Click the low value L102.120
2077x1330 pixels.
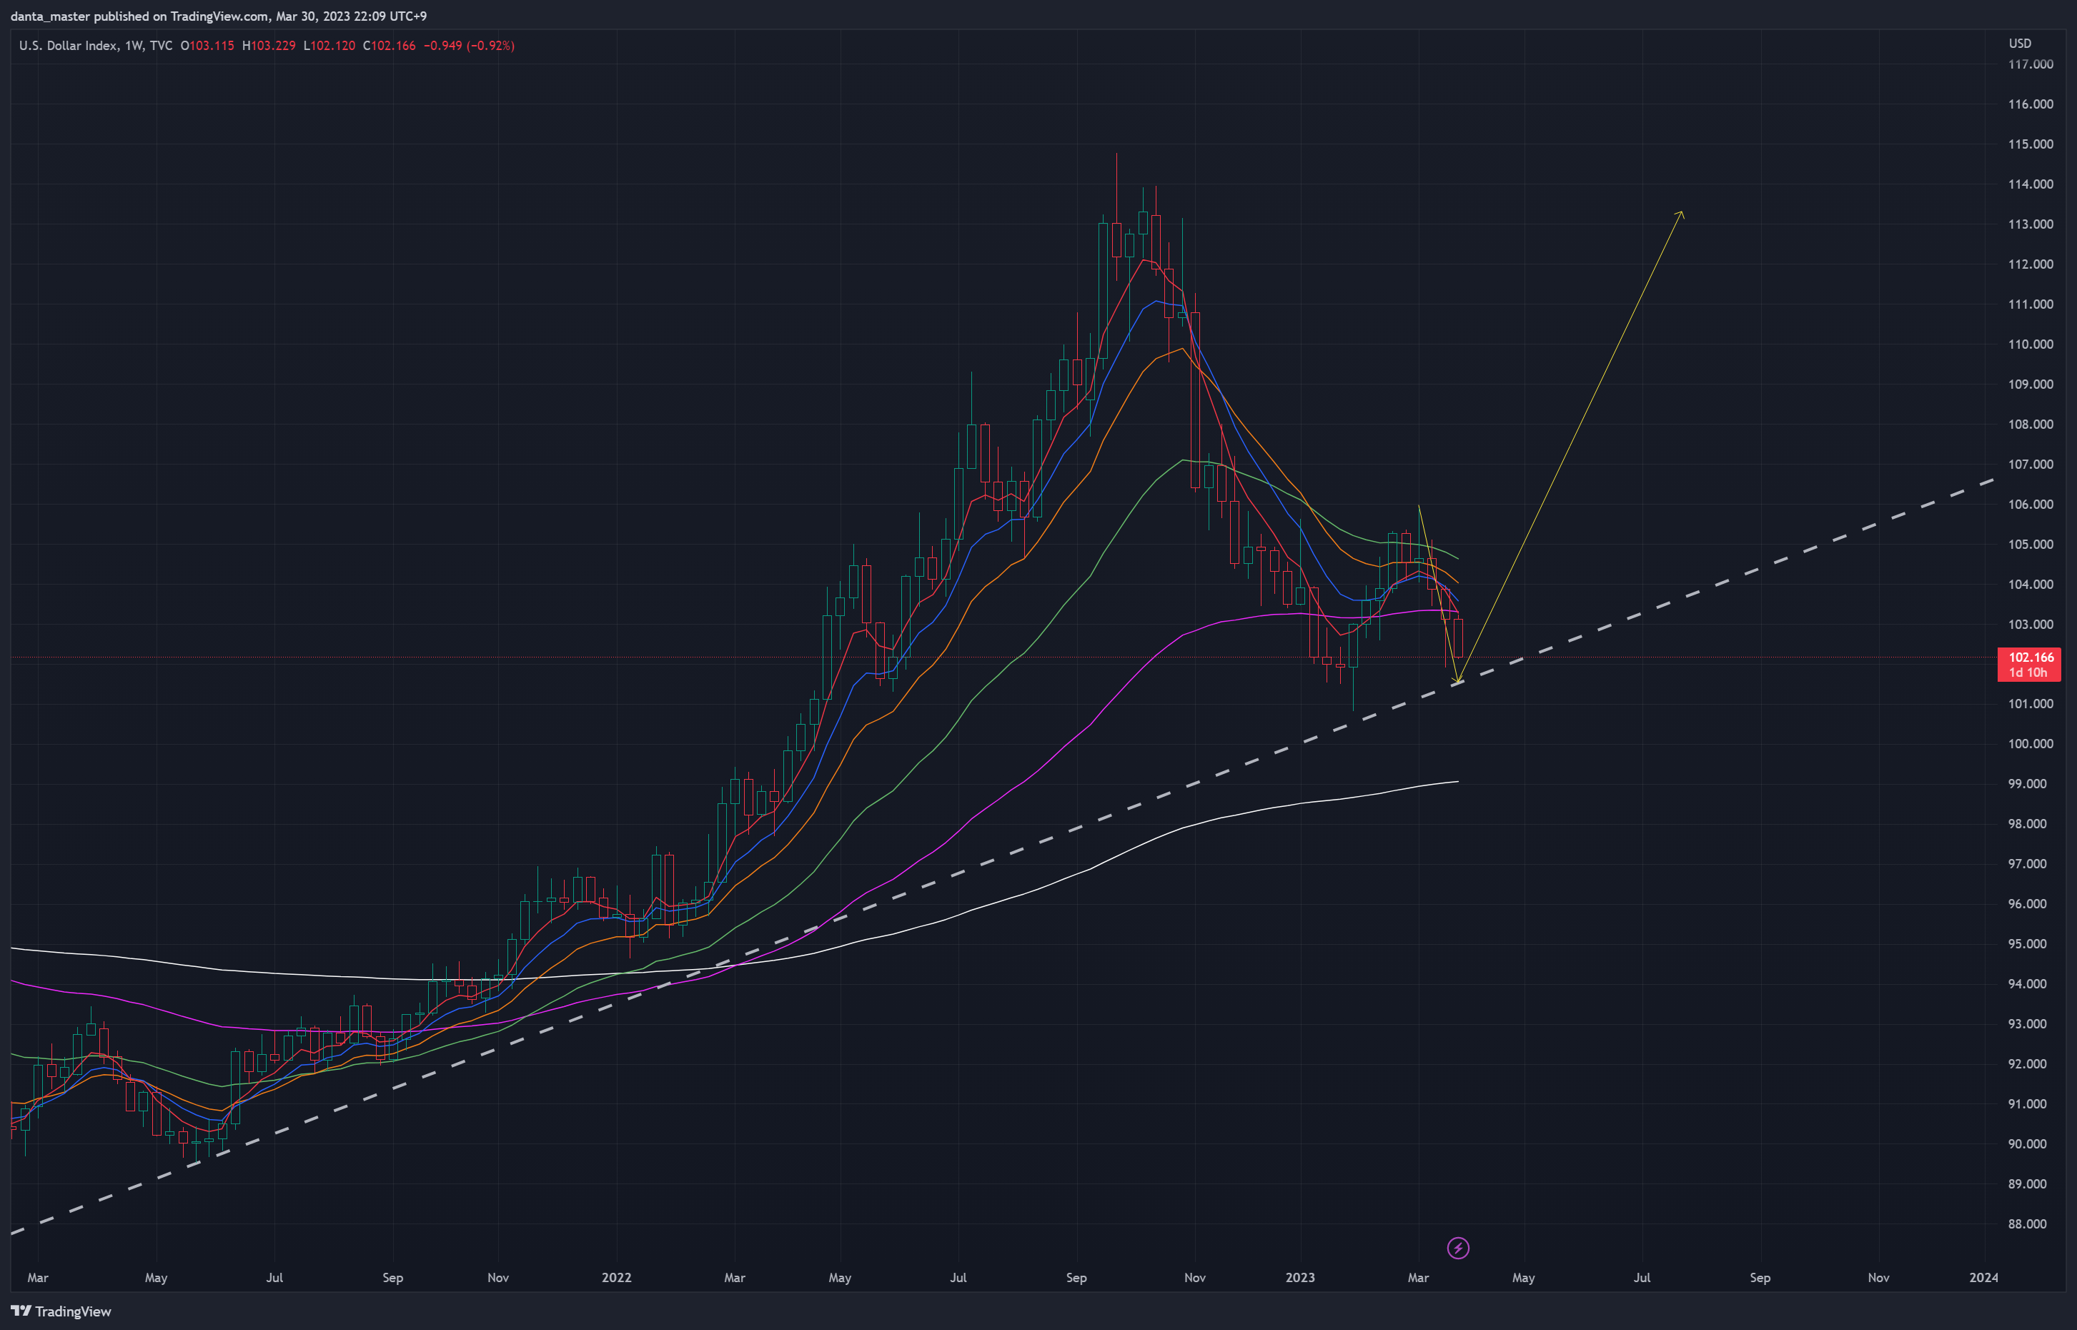click(329, 46)
